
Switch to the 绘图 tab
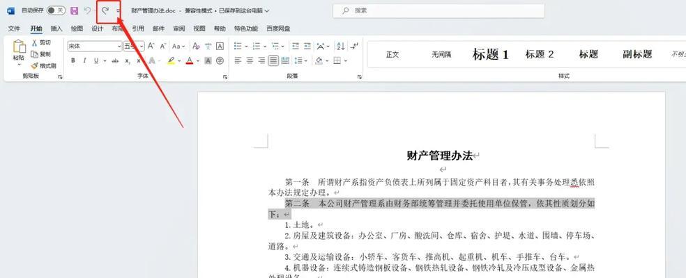pos(77,28)
